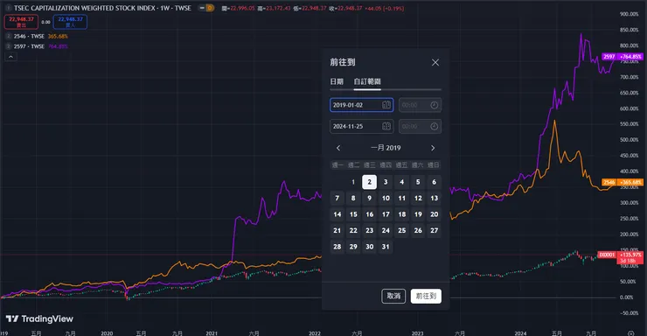
Task: Choose day 10 in calendar grid
Action: tap(386, 198)
